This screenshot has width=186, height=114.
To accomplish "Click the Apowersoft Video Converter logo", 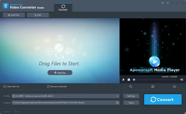I will point(6,6).
